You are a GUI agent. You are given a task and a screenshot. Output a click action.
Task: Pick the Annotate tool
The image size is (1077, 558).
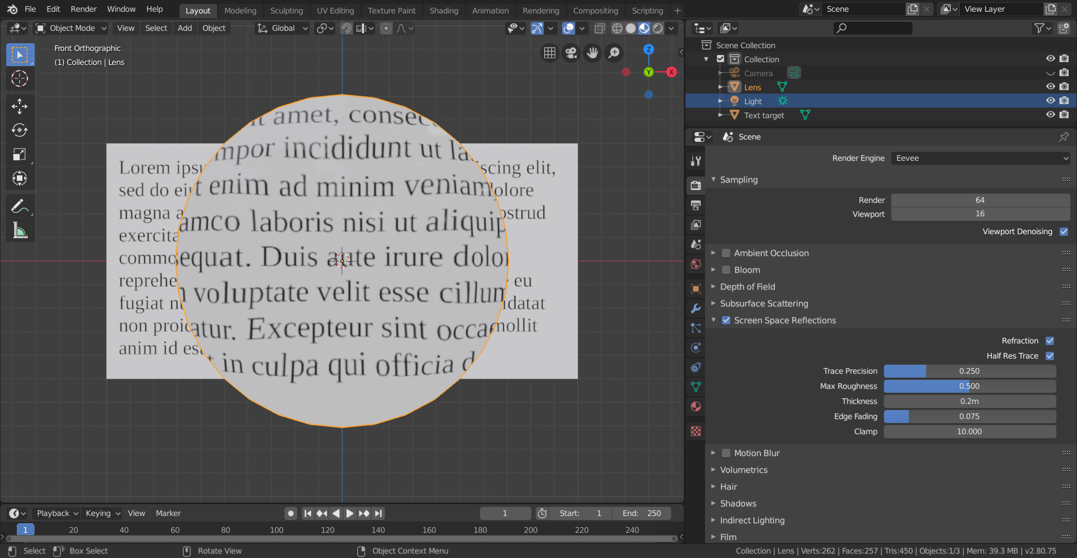[x=20, y=206]
